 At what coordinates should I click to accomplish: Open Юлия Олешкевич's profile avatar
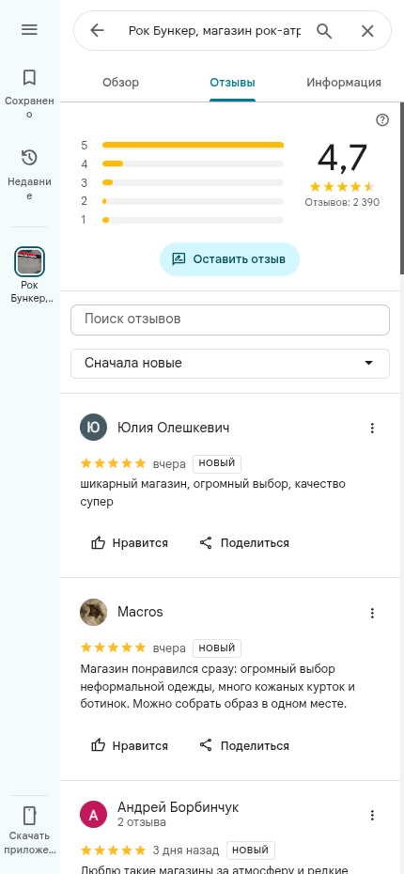pyautogui.click(x=94, y=428)
